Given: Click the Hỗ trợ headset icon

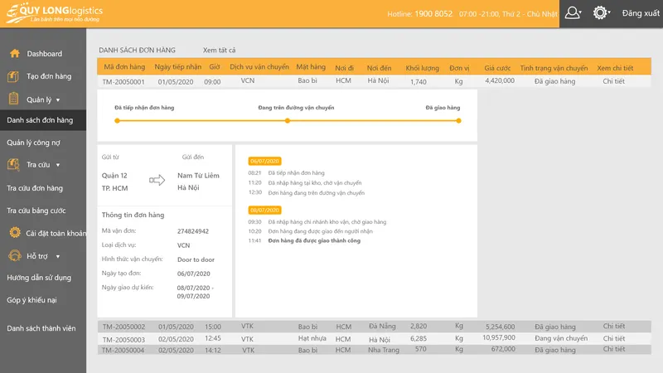Looking at the screenshot, I should pyautogui.click(x=15, y=255).
